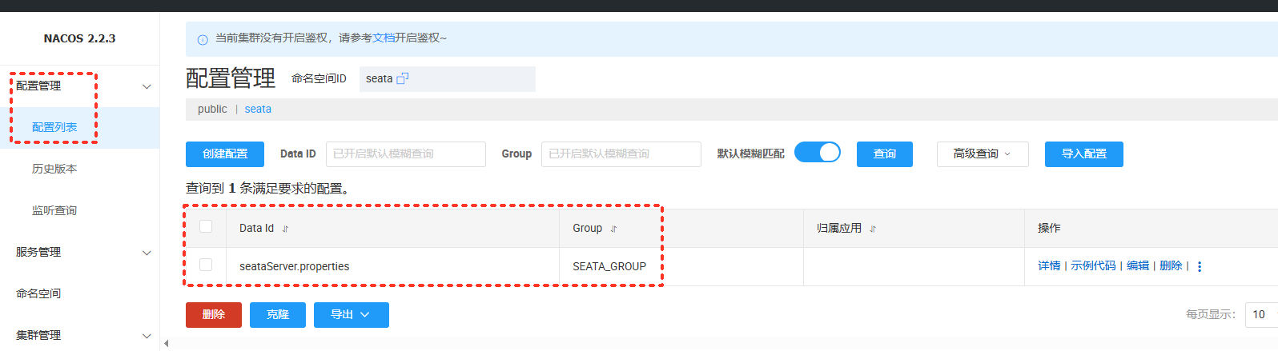Image resolution: width=1278 pixels, height=351 pixels.
Task: Open the 文档 link in the banner
Action: 384,38
